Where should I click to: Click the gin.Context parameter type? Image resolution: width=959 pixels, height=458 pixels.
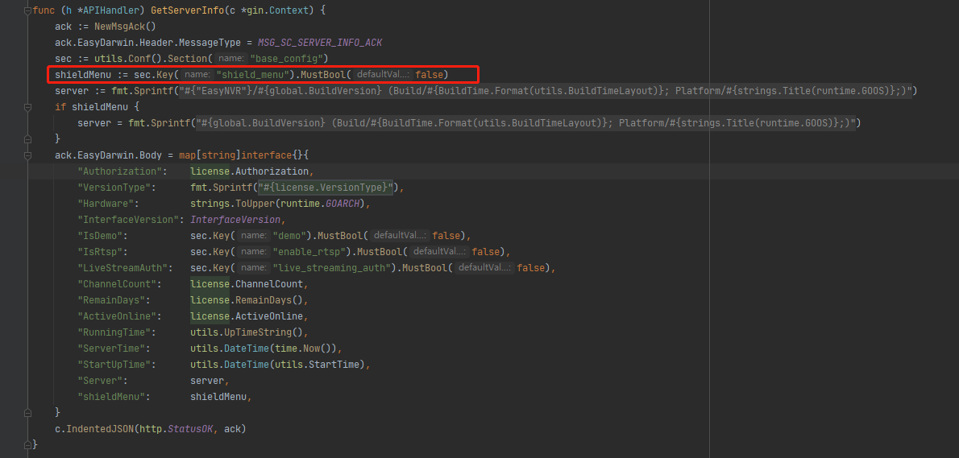pyautogui.click(x=278, y=10)
